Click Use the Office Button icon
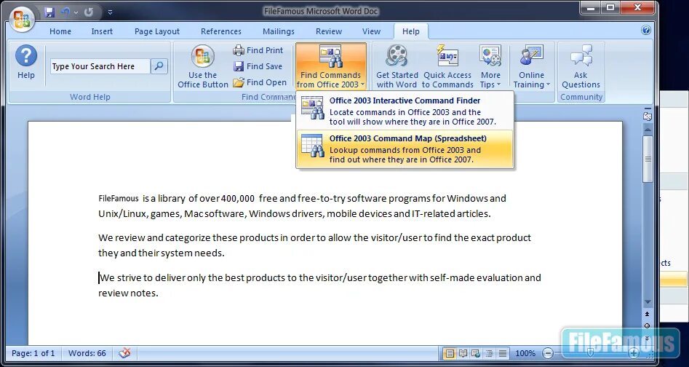The image size is (689, 367). pyautogui.click(x=202, y=66)
